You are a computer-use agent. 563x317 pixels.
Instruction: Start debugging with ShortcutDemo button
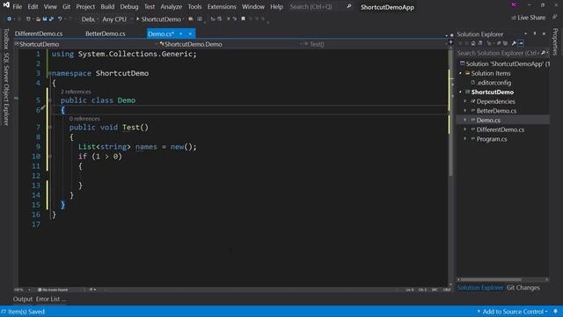click(158, 19)
